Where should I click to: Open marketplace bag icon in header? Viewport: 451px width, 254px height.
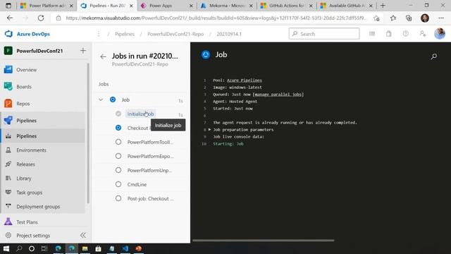click(388, 34)
